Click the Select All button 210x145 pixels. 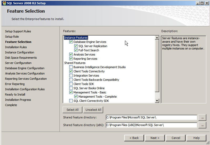(72, 110)
